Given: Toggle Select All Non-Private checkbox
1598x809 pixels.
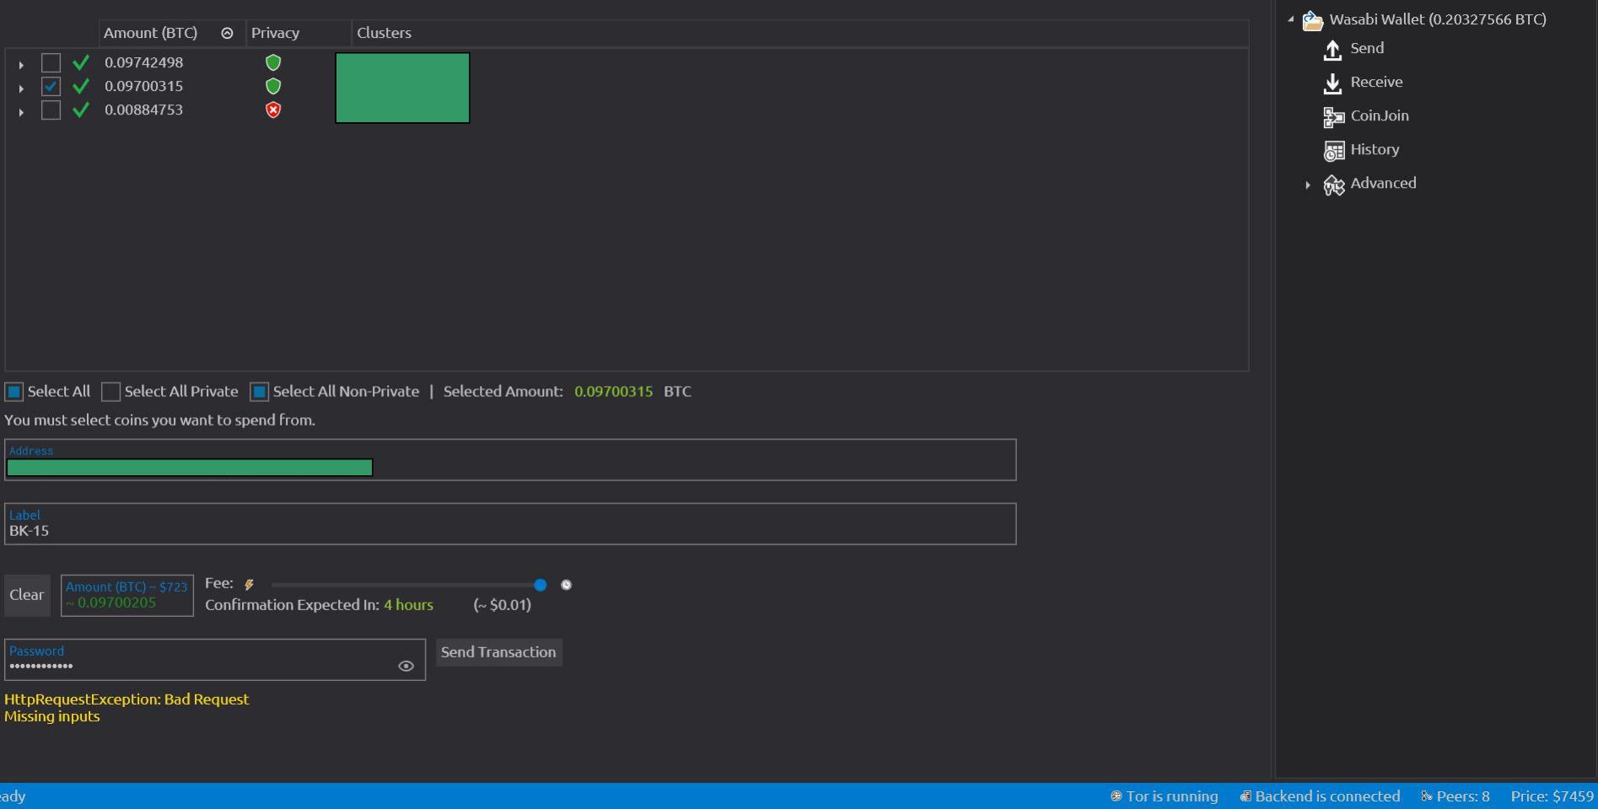Looking at the screenshot, I should click(260, 392).
